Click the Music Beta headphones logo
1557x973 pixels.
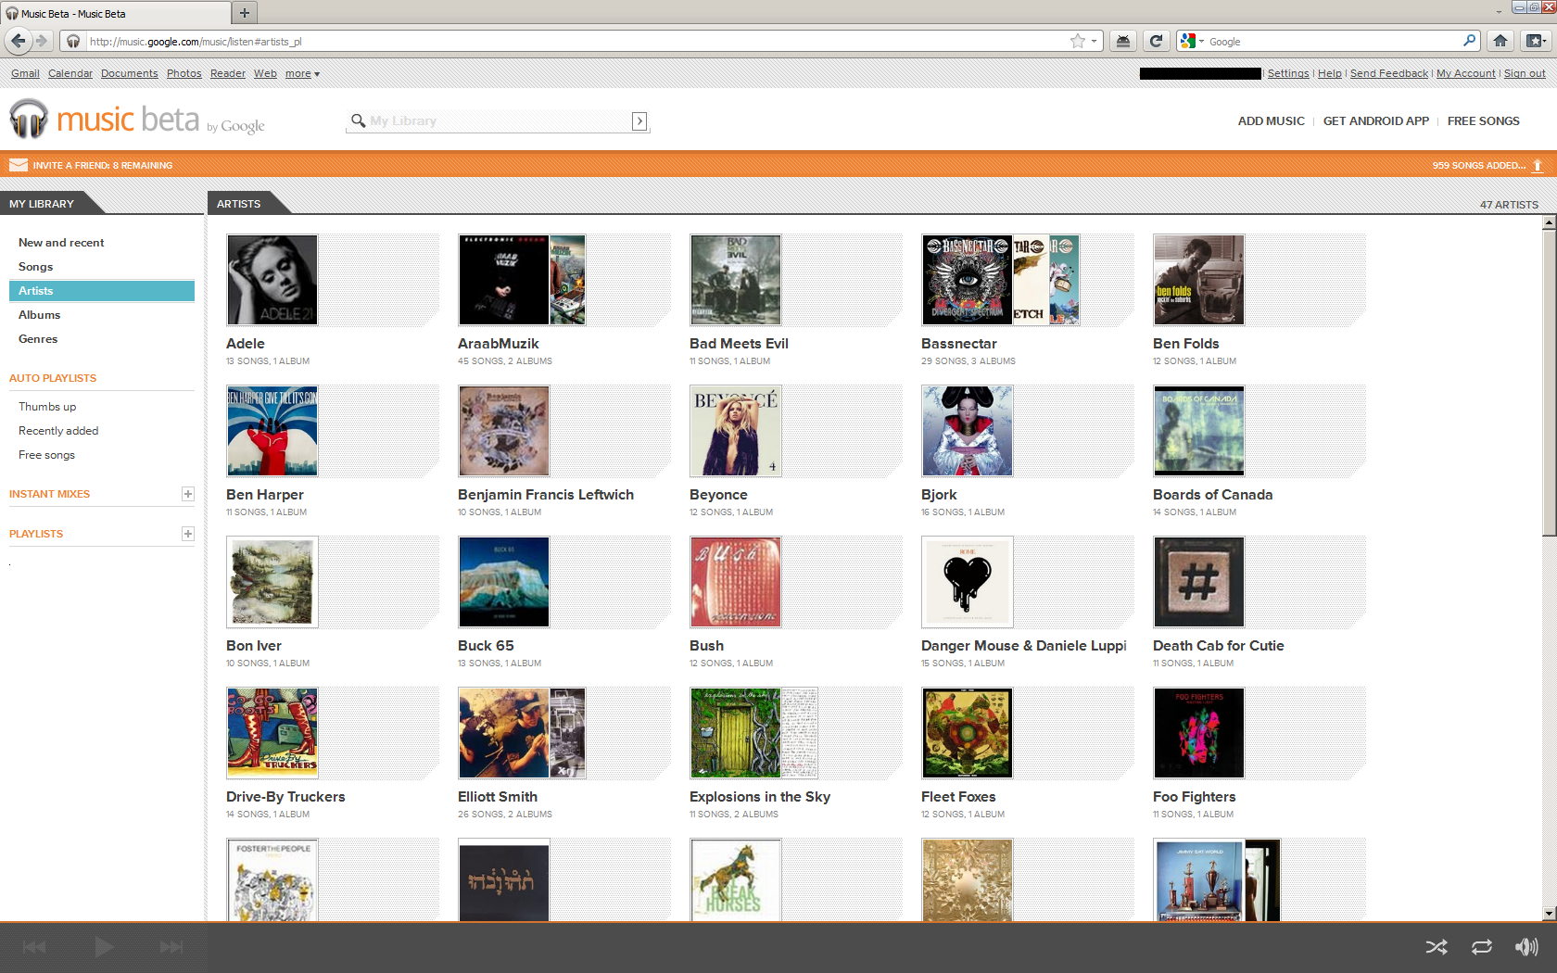29,120
